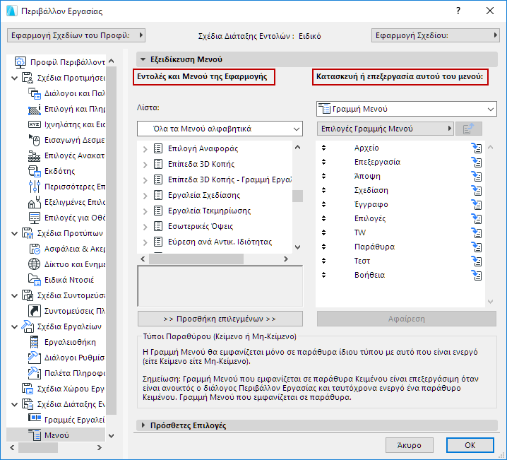Click the submenu icon for Παράθυρα

pyautogui.click(x=476, y=247)
